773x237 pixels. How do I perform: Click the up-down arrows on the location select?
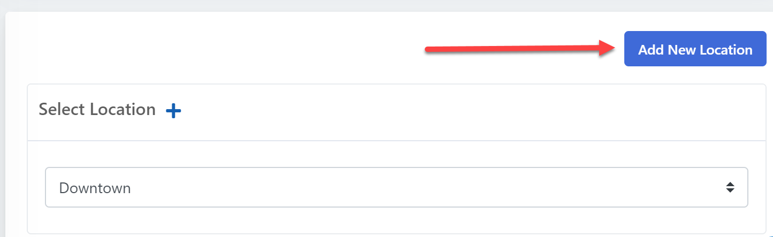[x=730, y=188]
